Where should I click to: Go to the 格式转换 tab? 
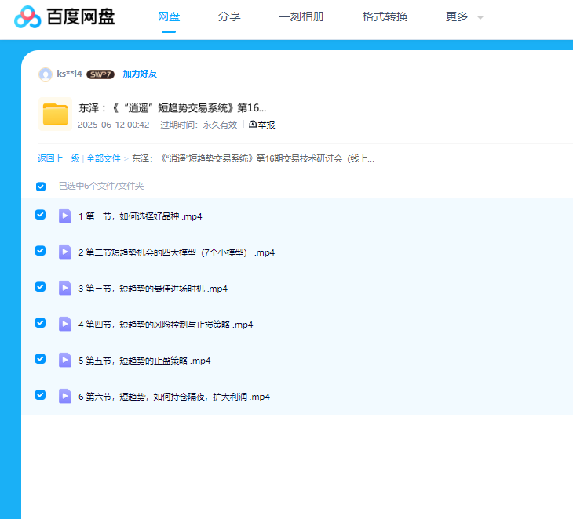coord(385,17)
